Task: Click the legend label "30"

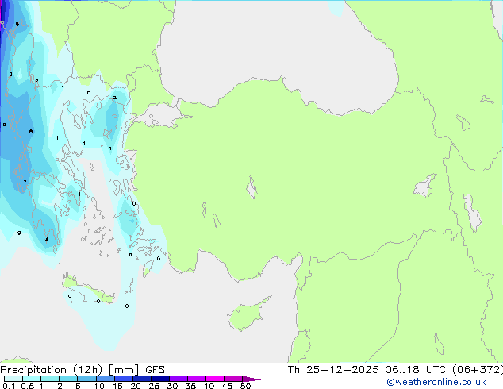Action: pos(172,386)
